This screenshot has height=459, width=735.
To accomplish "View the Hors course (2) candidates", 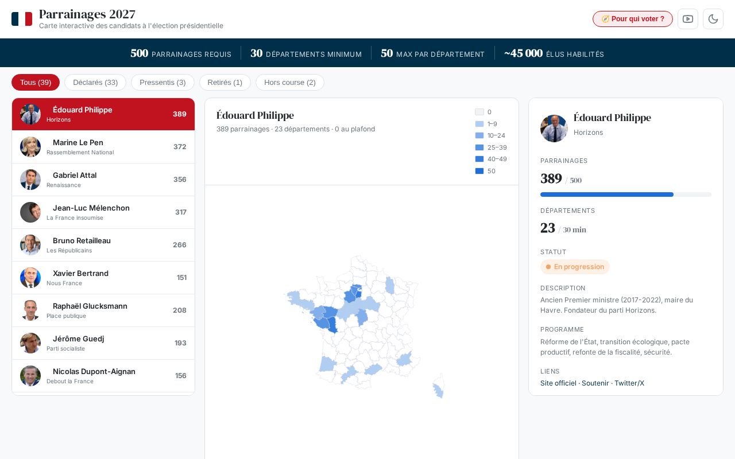I will (x=290, y=83).
